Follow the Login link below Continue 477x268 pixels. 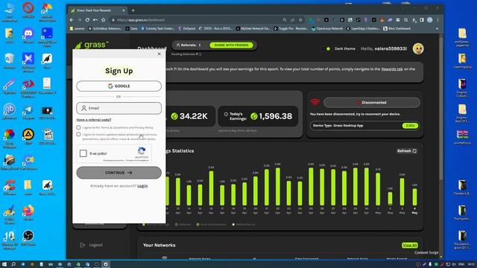click(142, 185)
